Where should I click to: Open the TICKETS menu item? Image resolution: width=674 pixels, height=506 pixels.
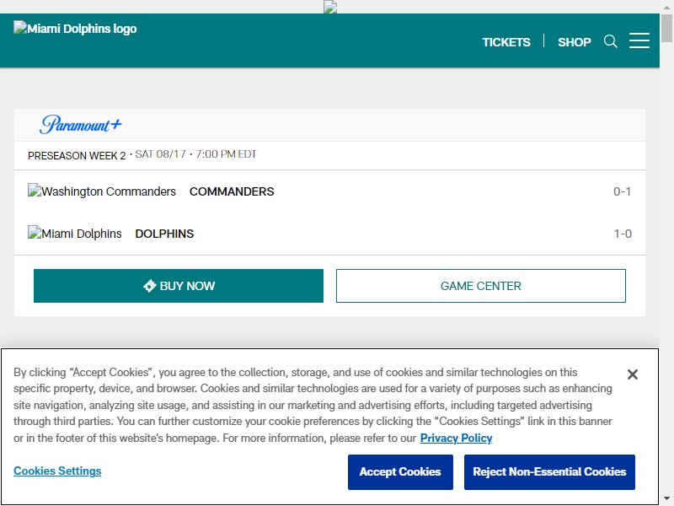(506, 42)
